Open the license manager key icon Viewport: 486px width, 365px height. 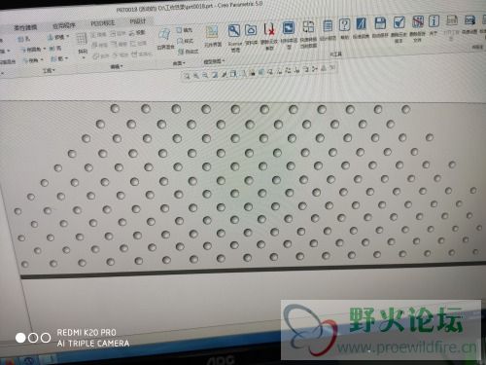(233, 31)
